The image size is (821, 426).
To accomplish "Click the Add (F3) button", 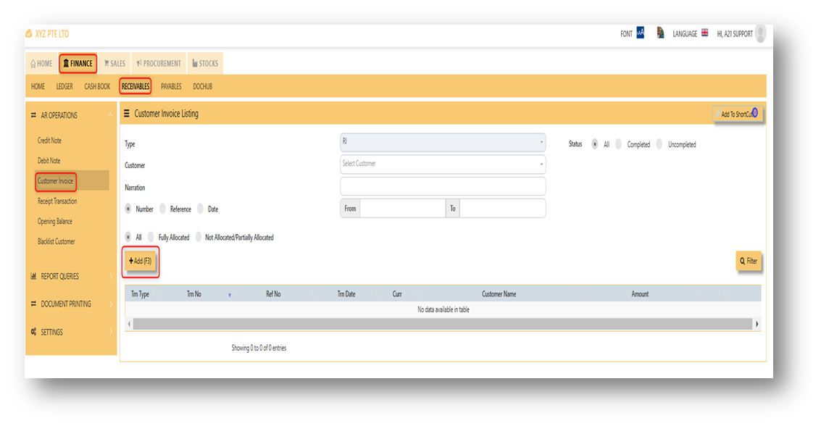I will (x=141, y=261).
